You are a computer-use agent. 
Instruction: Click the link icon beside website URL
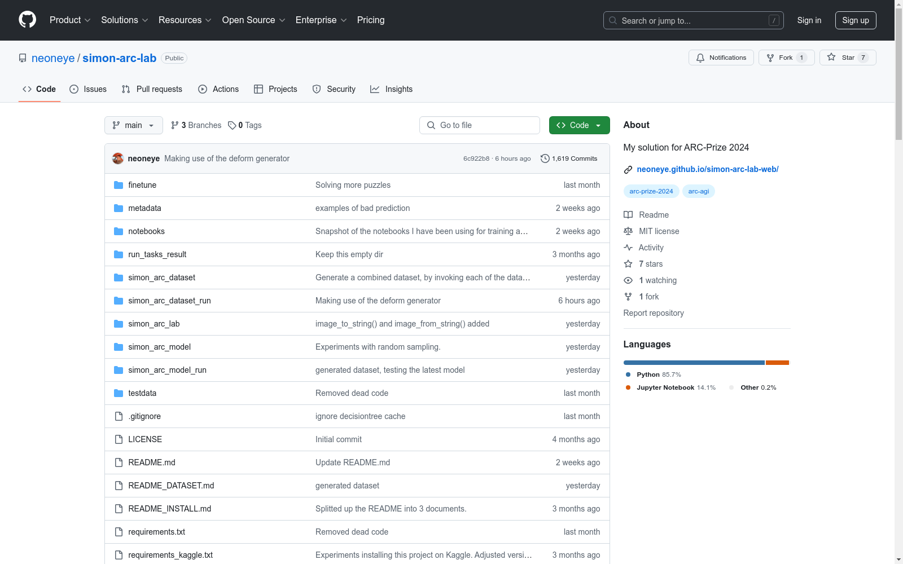(x=628, y=170)
